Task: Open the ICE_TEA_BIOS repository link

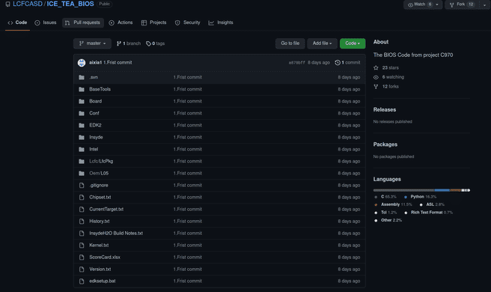Action: coord(70,4)
